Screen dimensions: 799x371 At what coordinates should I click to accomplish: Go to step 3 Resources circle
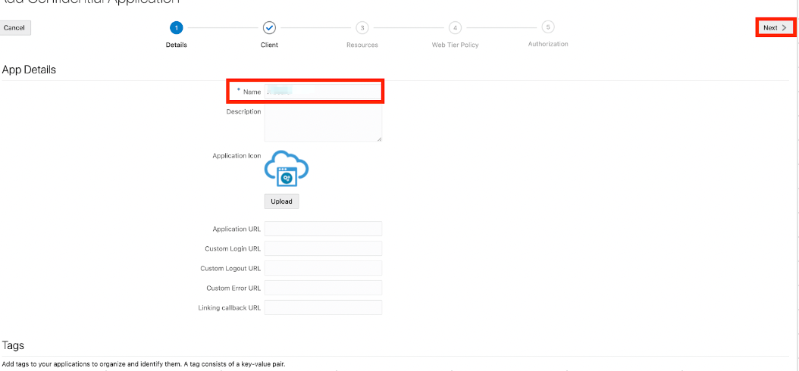click(362, 28)
